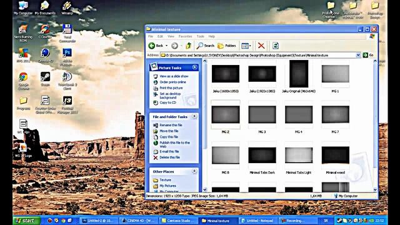Click Order prints online
This screenshot has width=400, height=225.
pyautogui.click(x=172, y=82)
